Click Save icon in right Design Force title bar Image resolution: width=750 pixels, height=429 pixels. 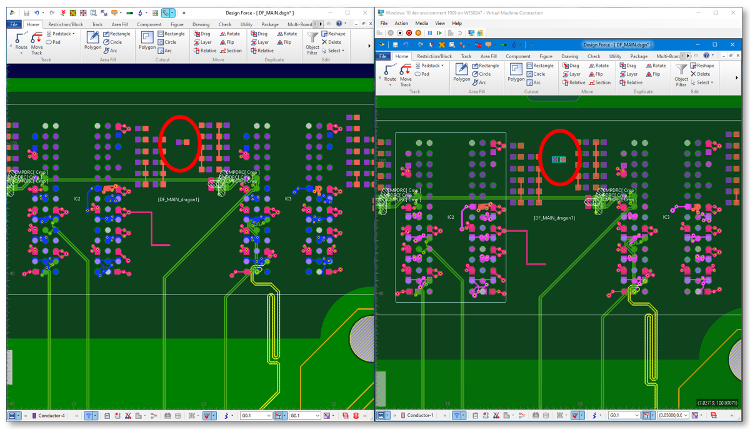396,44
